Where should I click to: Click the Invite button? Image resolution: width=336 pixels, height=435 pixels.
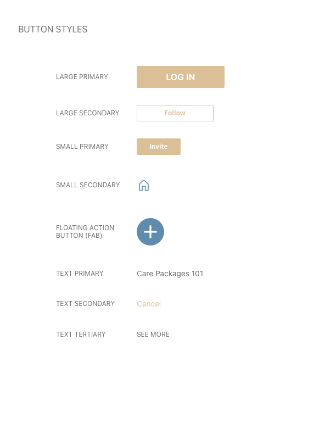click(x=159, y=147)
